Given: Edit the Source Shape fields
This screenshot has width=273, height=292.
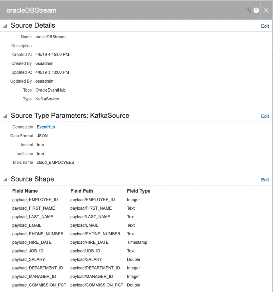Looking at the screenshot, I should [x=265, y=180].
